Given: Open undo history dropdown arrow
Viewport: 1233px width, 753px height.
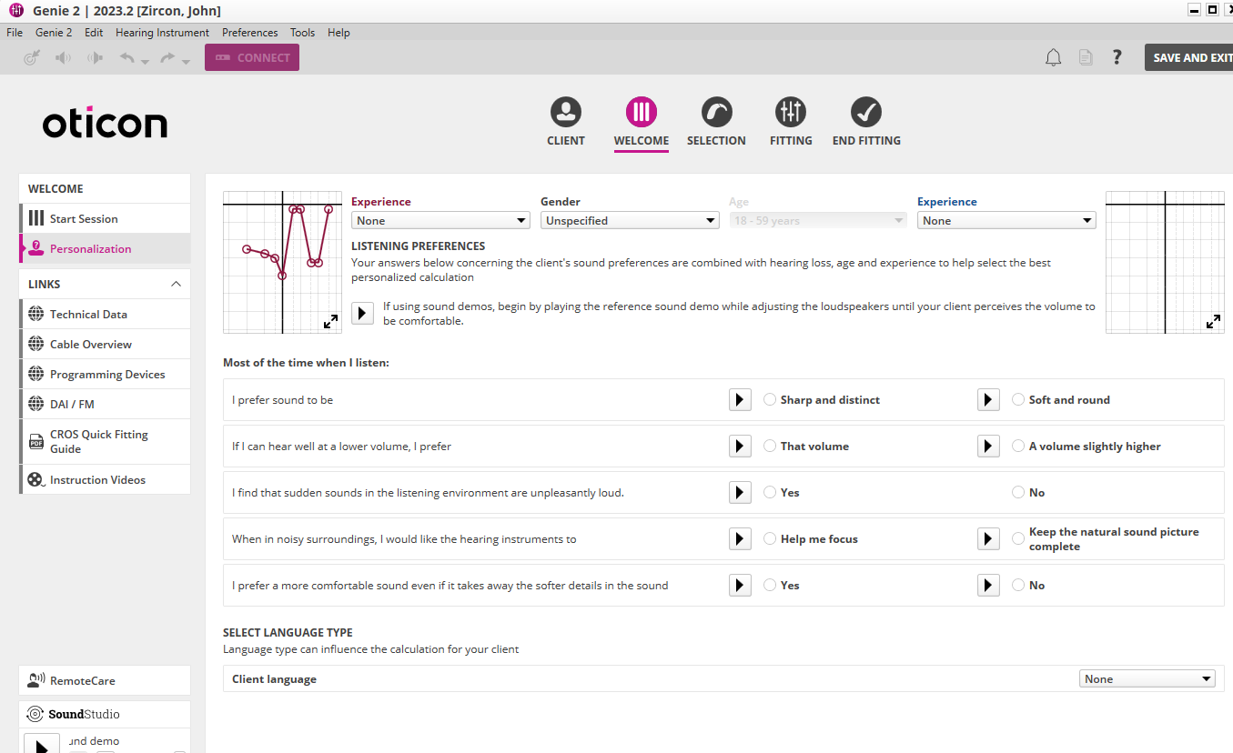Looking at the screenshot, I should (146, 62).
